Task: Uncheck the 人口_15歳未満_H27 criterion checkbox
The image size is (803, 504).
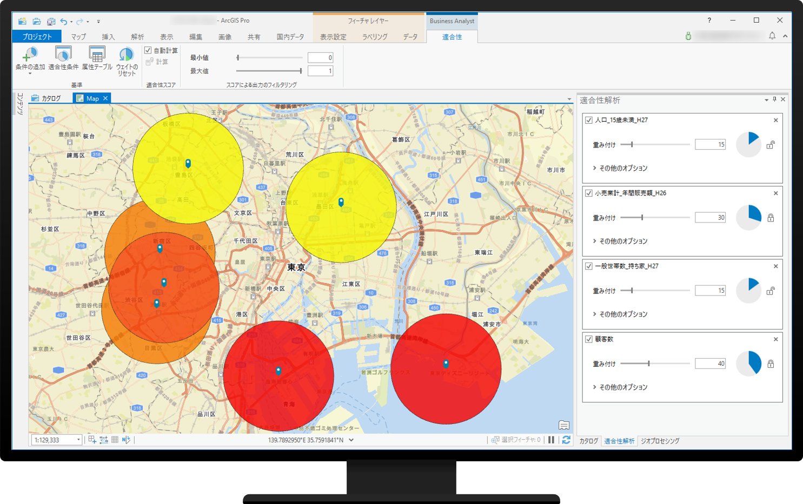Action: point(589,120)
